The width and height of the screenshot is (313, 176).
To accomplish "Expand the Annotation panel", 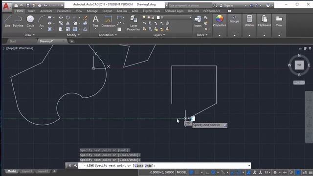I will tap(108, 35).
